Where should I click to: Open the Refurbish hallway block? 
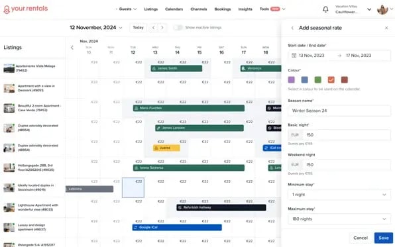(x=221, y=208)
